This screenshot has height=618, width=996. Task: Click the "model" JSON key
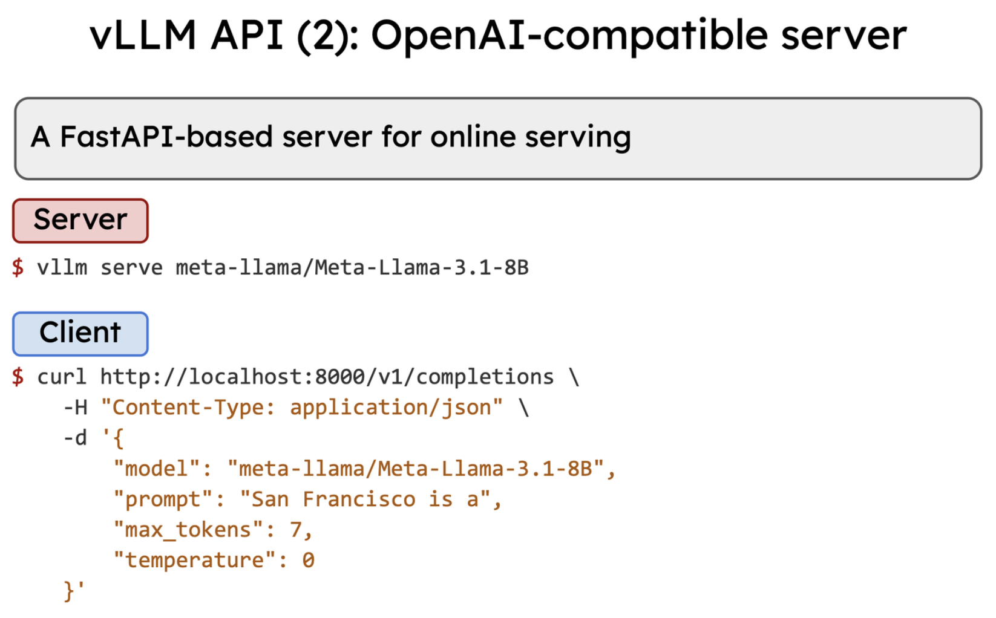pyautogui.click(x=156, y=469)
